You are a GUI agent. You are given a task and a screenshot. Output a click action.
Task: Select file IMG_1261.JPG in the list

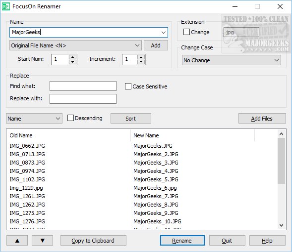point(27,196)
